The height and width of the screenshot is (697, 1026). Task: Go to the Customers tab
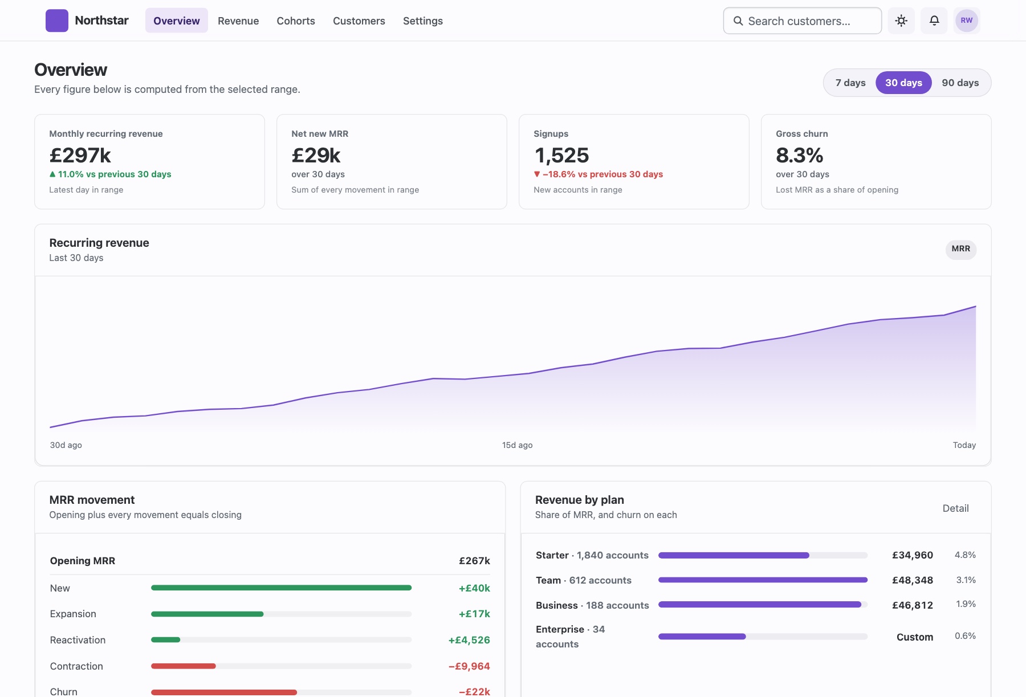coord(359,21)
